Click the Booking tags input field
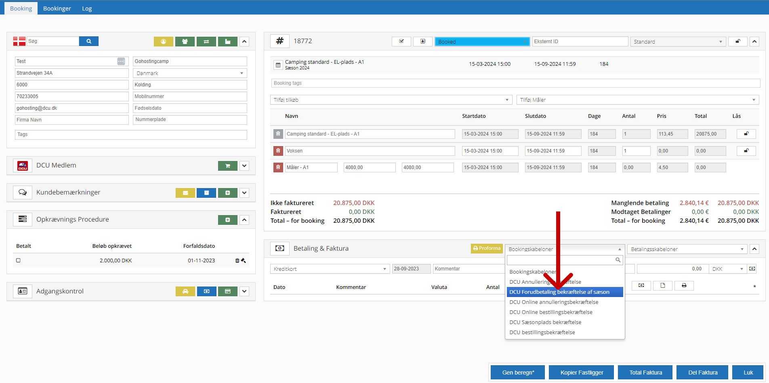Viewport: 769px width, 383px height. (x=515, y=83)
